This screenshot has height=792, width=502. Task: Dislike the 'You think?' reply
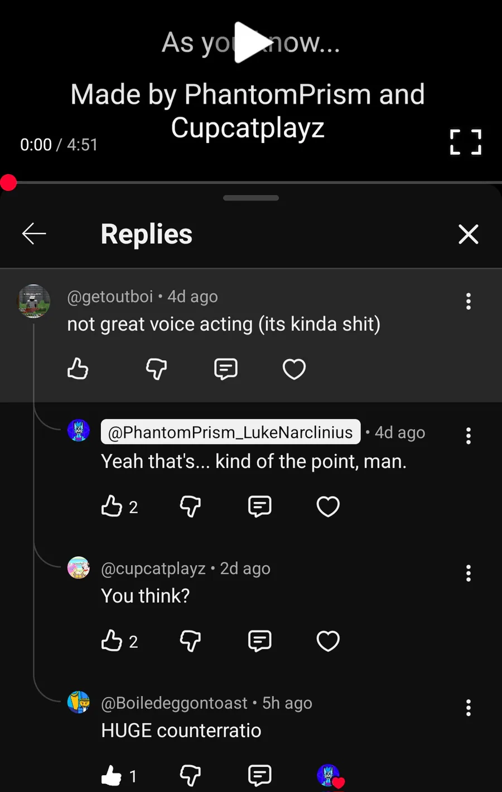[x=190, y=641]
